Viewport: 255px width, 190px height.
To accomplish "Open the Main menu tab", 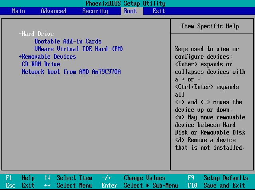I will [18, 11].
